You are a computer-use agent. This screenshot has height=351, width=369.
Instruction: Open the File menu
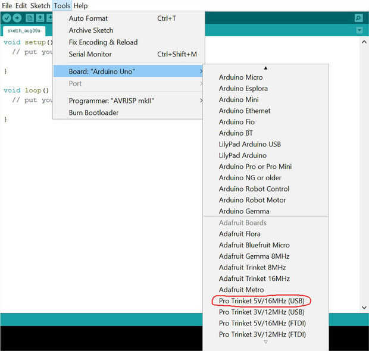[x=7, y=5]
